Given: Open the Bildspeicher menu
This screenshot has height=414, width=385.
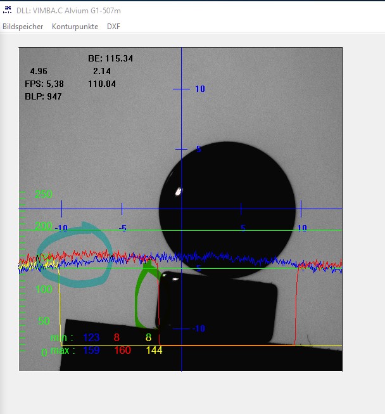Looking at the screenshot, I should click(x=23, y=27).
